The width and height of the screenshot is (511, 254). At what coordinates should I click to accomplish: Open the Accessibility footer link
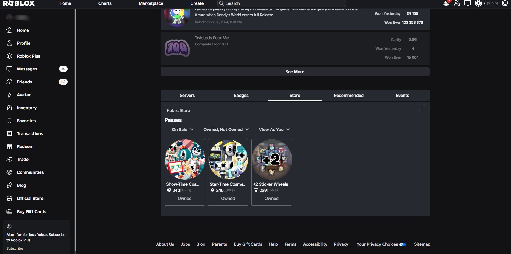315,244
